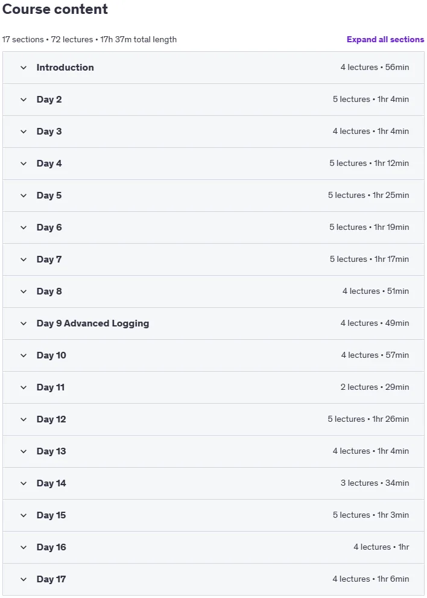Click Day 9 Advanced Logging title

pos(93,323)
